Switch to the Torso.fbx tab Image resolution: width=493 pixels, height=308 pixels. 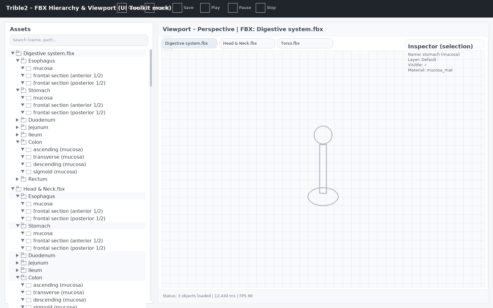tap(305, 43)
